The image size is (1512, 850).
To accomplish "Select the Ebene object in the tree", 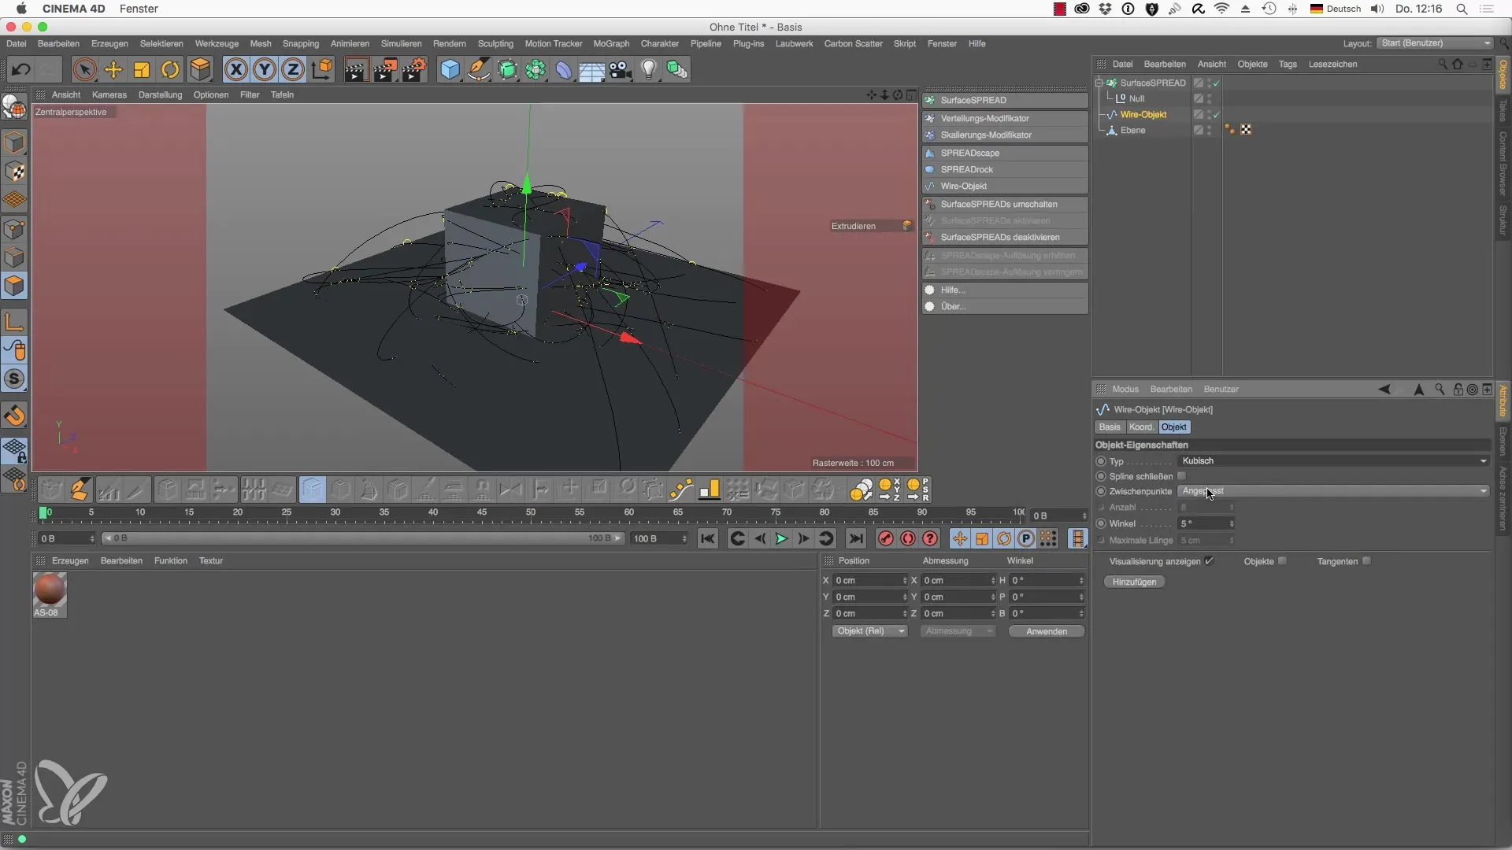I will pyautogui.click(x=1132, y=131).
